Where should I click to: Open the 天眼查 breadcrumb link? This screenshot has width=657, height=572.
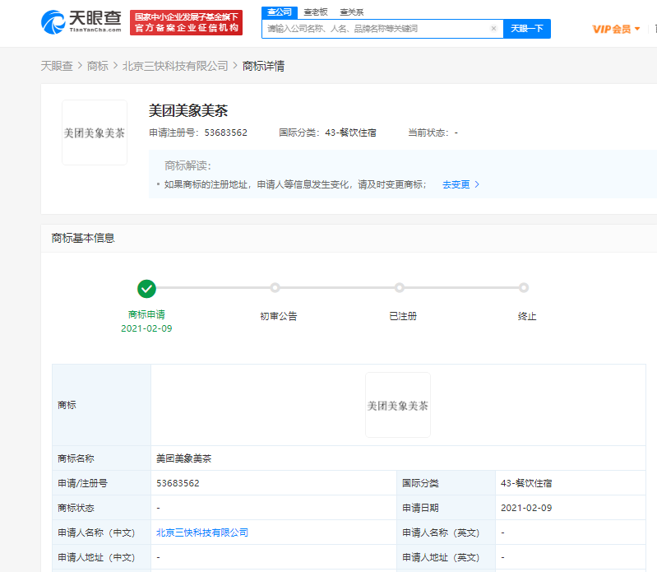pos(57,66)
